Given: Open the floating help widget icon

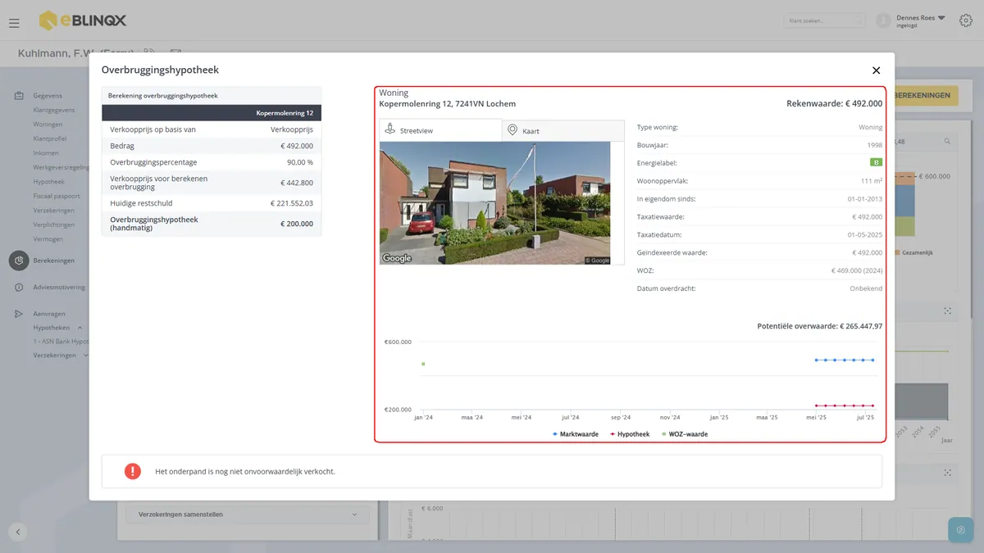Looking at the screenshot, I should (961, 530).
